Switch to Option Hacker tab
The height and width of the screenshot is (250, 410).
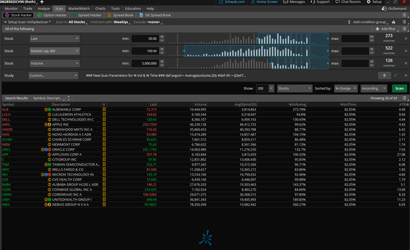click(52, 15)
